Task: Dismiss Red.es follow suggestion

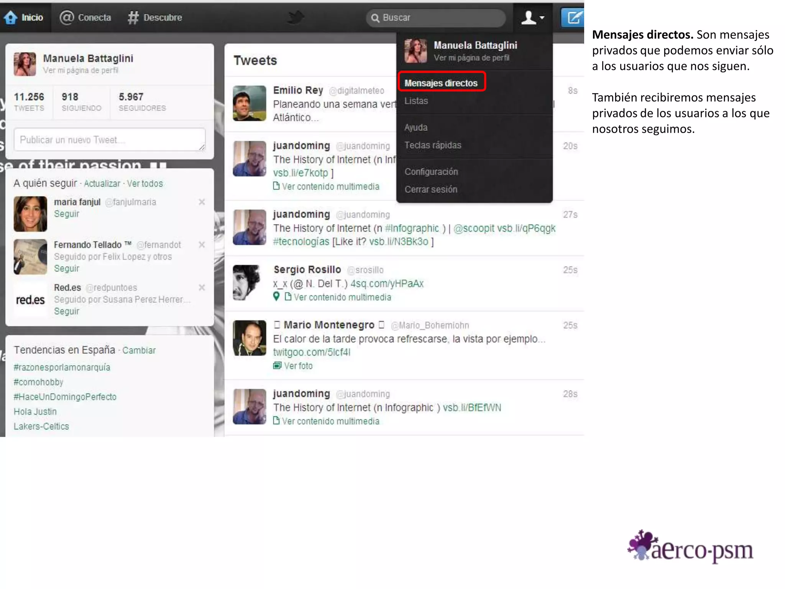Action: click(x=202, y=288)
